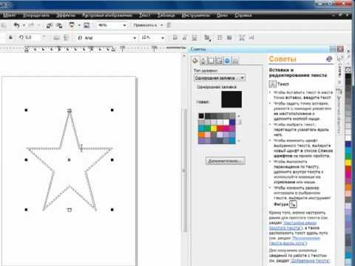Pick the yellow swatch in the docker palette
Image resolution: width=355 pixels, height=266 pixels.
[x=214, y=128]
